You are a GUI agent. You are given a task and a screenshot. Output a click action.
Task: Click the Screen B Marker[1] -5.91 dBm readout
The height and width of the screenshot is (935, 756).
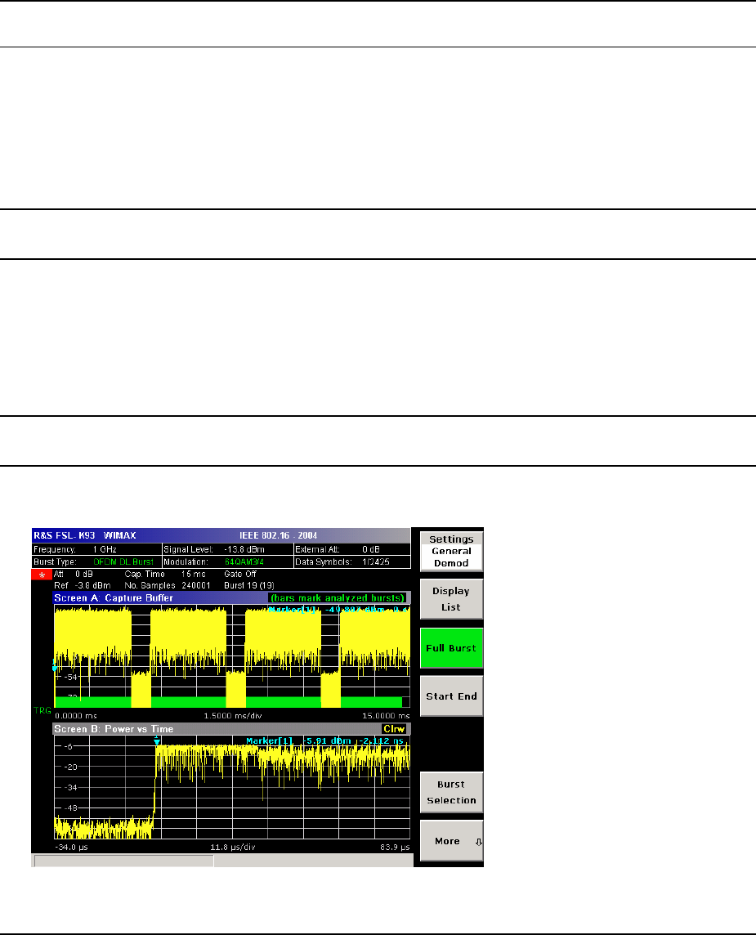325,740
